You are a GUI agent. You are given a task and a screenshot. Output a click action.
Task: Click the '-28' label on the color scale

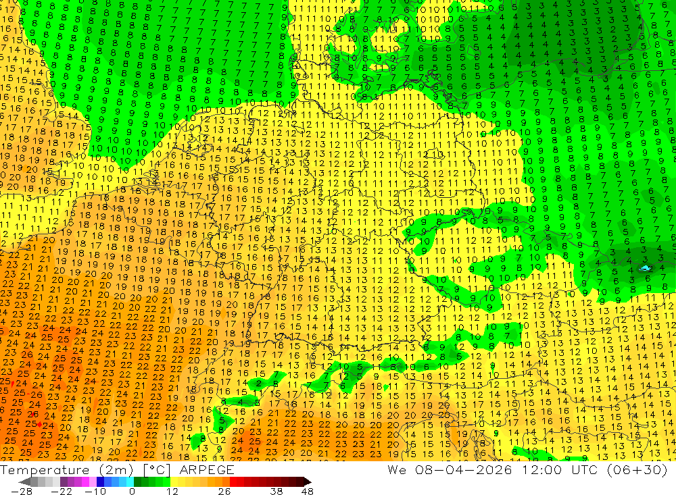click(22, 491)
